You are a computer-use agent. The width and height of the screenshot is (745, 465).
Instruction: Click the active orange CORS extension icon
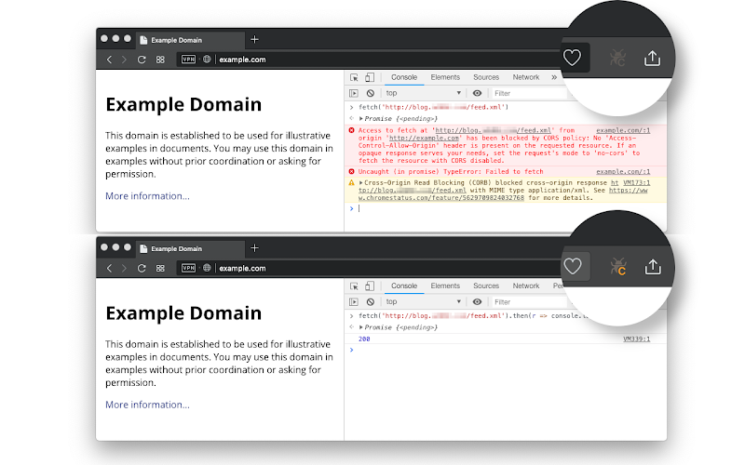point(618,267)
